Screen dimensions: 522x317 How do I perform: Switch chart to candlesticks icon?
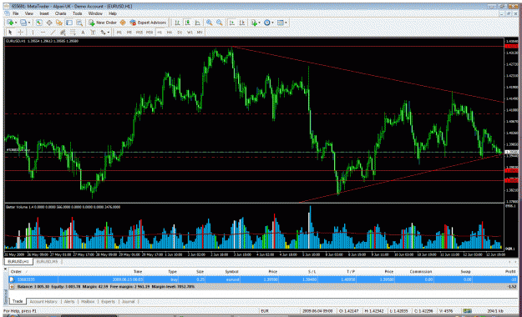187,23
